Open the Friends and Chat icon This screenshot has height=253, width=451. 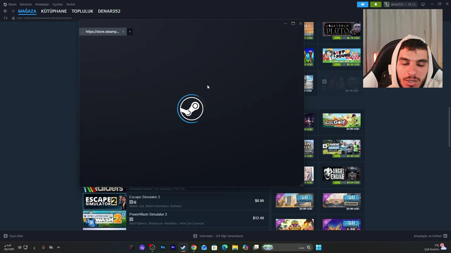[445, 236]
